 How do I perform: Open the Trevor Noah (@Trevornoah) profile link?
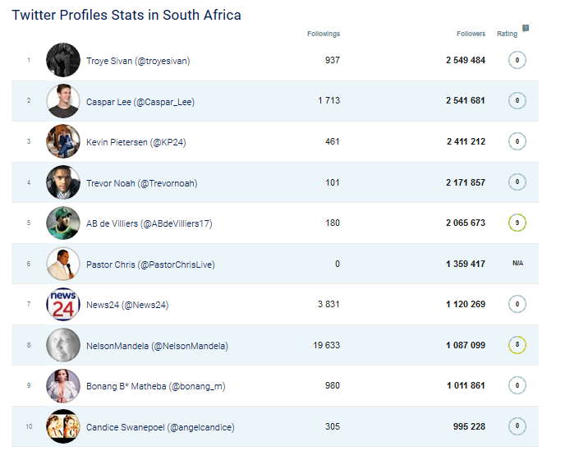point(141,183)
